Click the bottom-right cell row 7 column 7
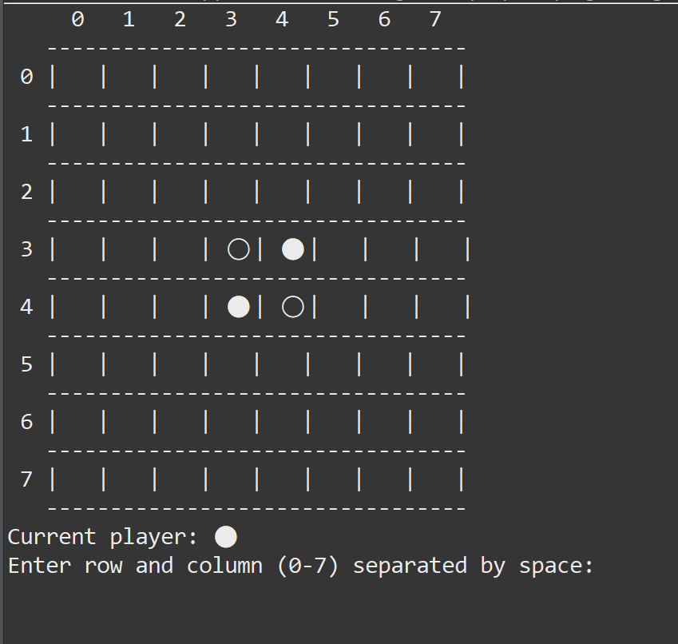678x644 pixels. click(435, 479)
